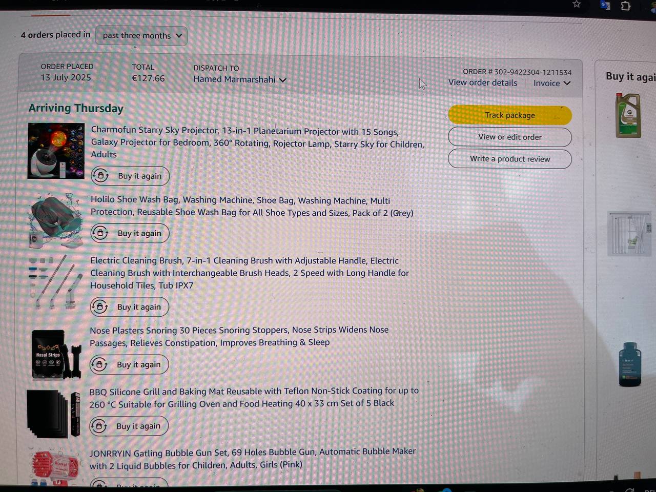Screen dimensions: 656x492
Task: Open the Nose Plasters Nasal Strips thumbnail
Action: pyautogui.click(x=56, y=355)
